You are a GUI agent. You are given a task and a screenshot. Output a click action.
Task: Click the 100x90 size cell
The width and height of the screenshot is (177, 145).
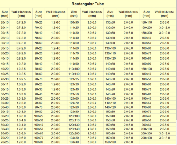pos(74,22)
